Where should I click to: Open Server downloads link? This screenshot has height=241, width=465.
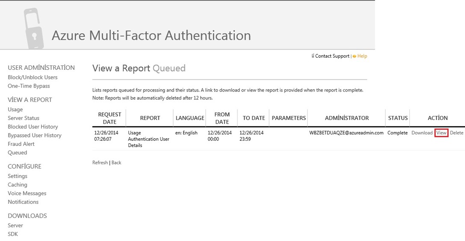15,225
